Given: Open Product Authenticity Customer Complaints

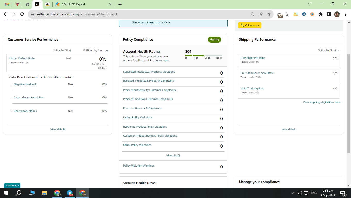Looking at the screenshot, I should pos(149,90).
